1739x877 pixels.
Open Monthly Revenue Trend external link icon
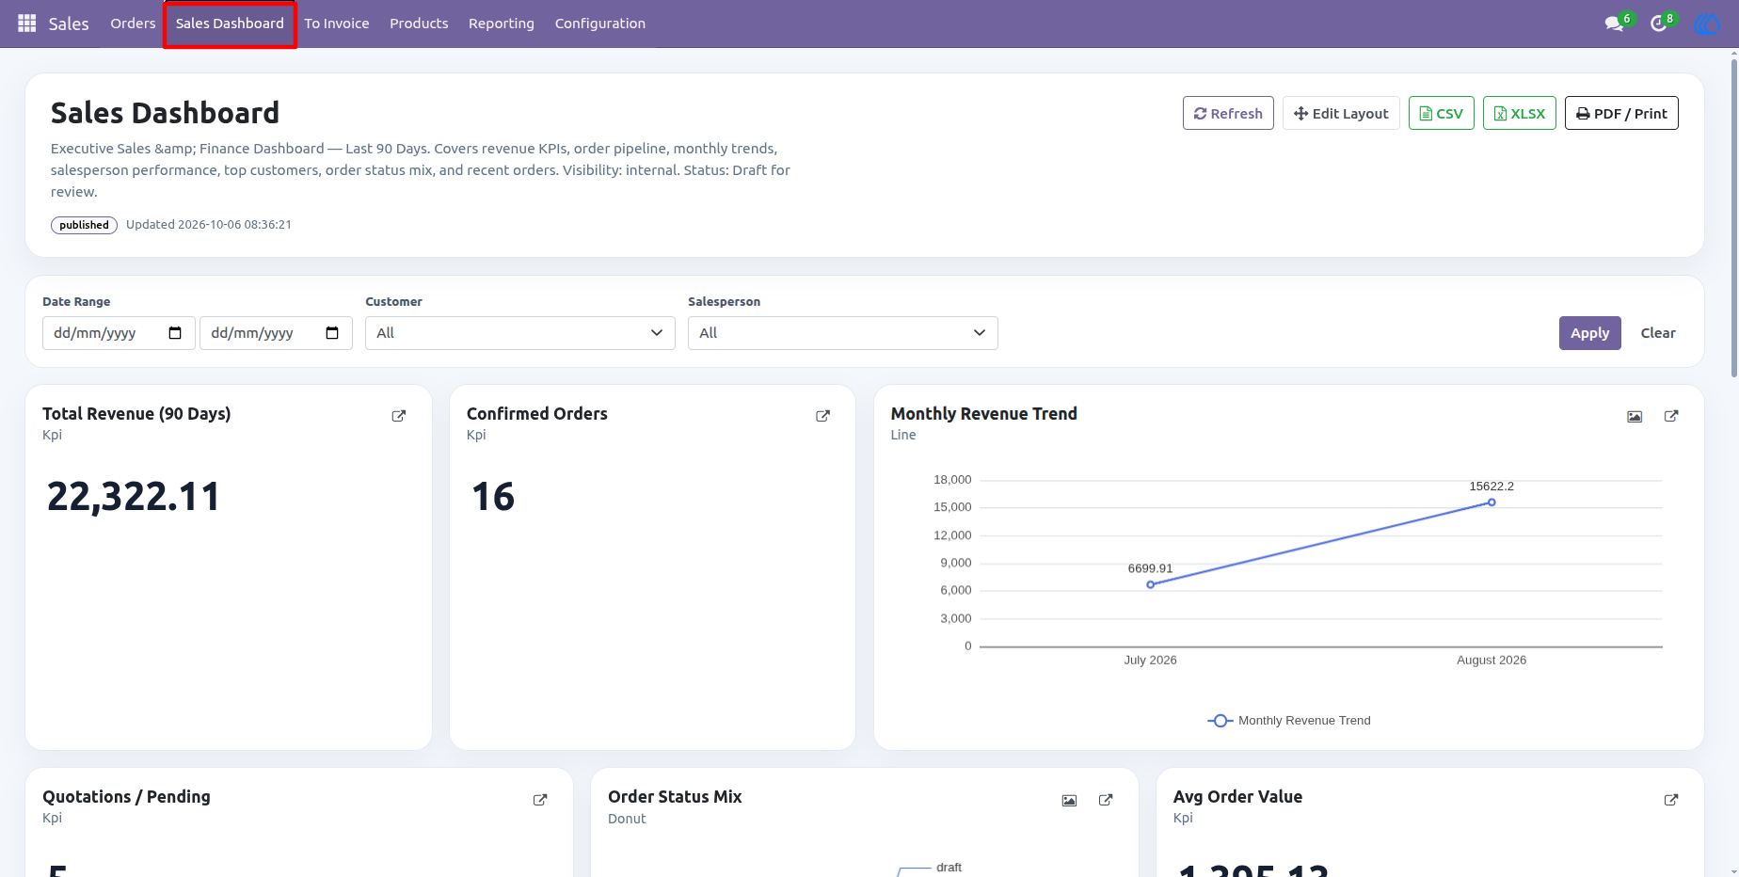1671,416
